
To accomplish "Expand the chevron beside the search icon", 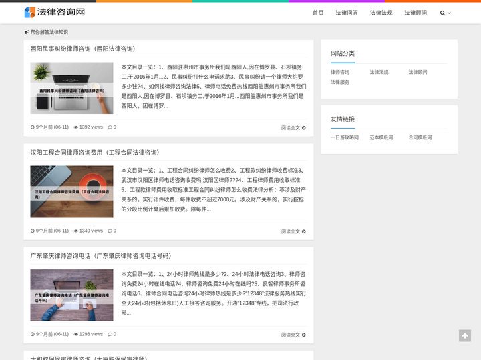I will (x=449, y=13).
